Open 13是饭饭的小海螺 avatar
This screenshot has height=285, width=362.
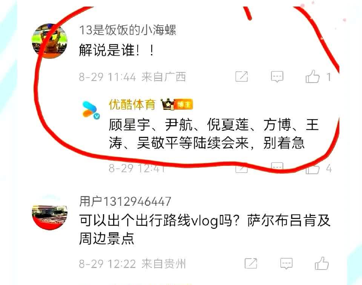click(49, 41)
